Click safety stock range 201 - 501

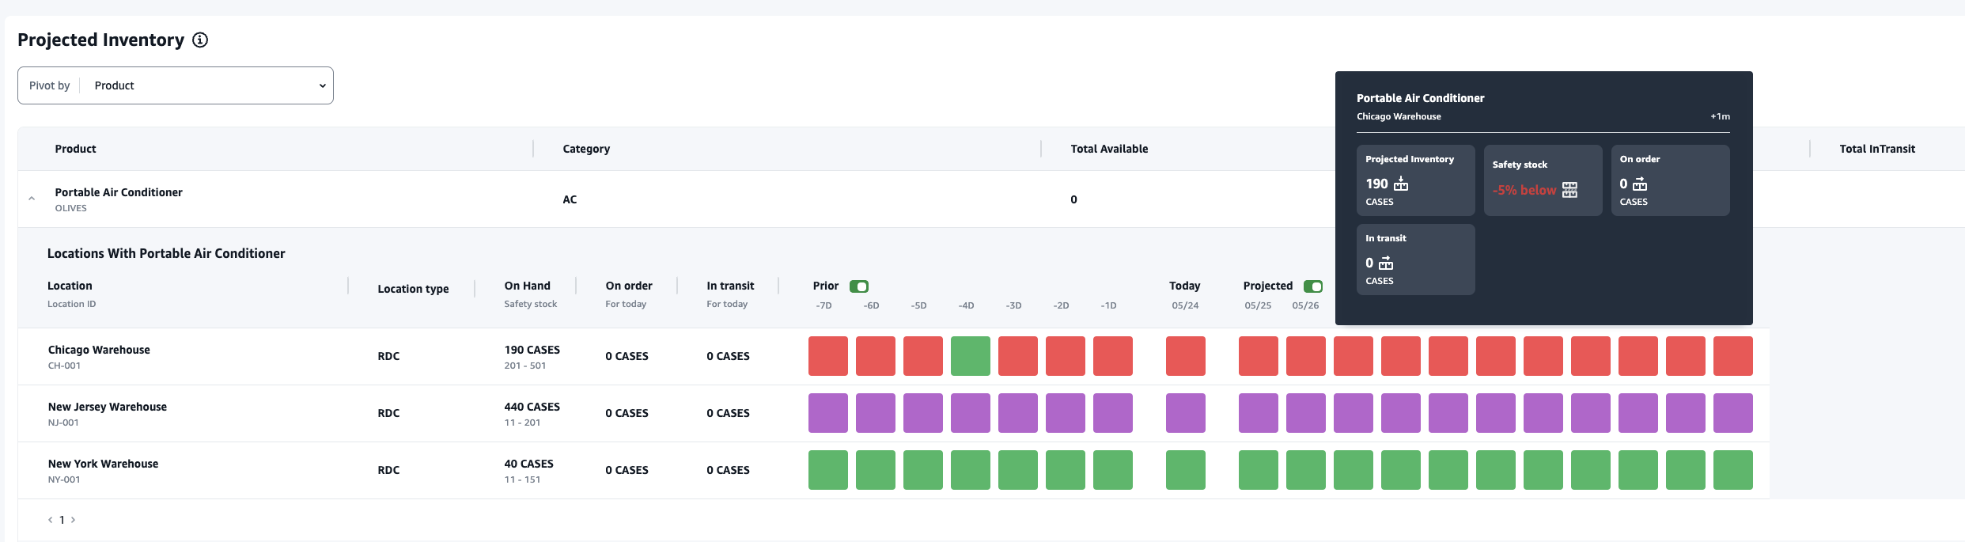click(x=524, y=366)
